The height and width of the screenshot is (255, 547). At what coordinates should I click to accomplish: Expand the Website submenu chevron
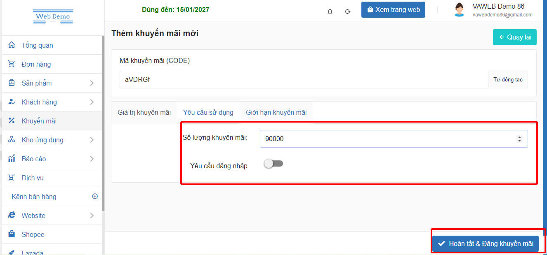92,216
